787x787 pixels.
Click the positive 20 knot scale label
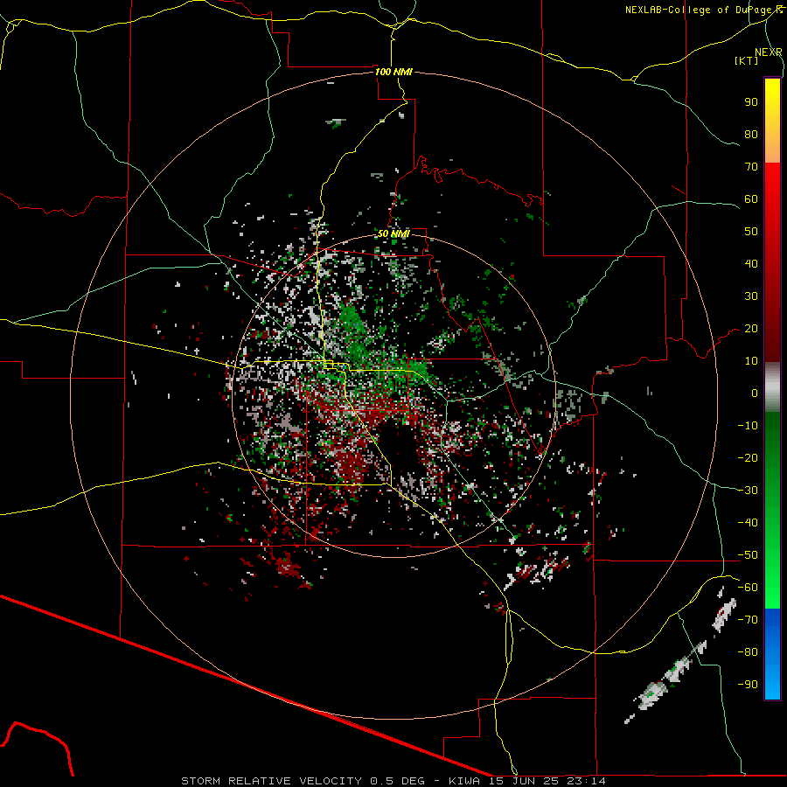click(x=751, y=329)
